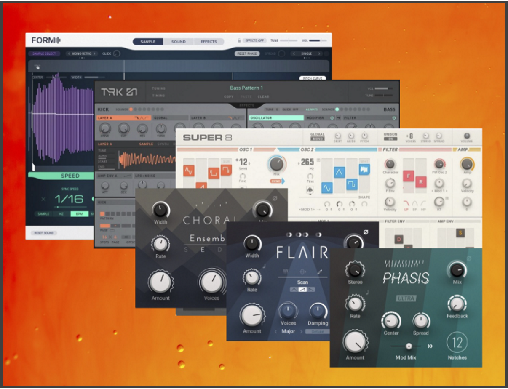Click the Drive knob in TRK-01 Kick

click(104, 128)
